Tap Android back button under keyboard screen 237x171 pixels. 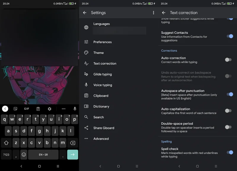tap(21, 166)
